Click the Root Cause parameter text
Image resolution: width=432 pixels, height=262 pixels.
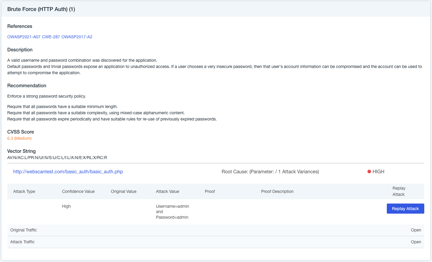click(270, 172)
